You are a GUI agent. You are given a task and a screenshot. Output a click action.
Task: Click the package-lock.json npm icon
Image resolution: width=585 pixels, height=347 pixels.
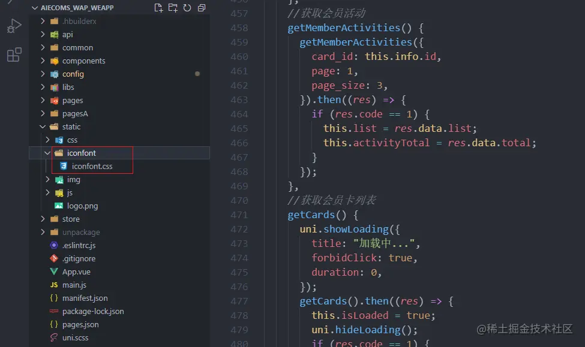coord(54,311)
